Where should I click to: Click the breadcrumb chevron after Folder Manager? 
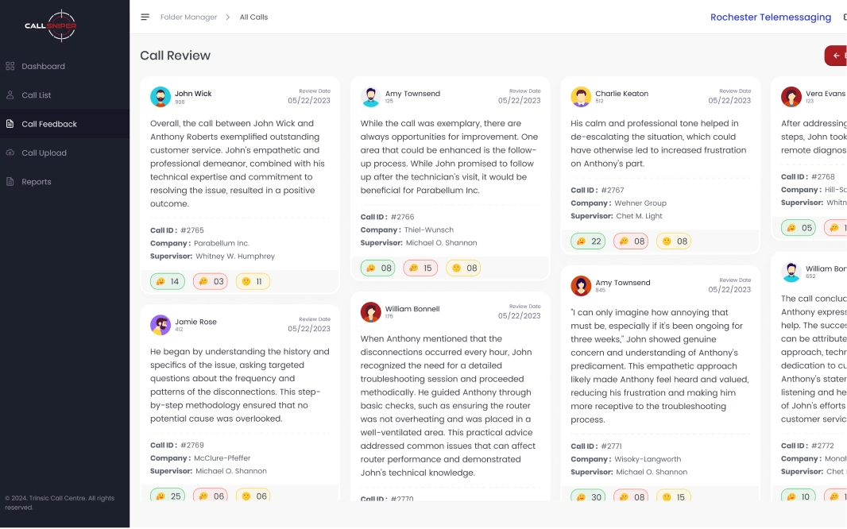[228, 17]
